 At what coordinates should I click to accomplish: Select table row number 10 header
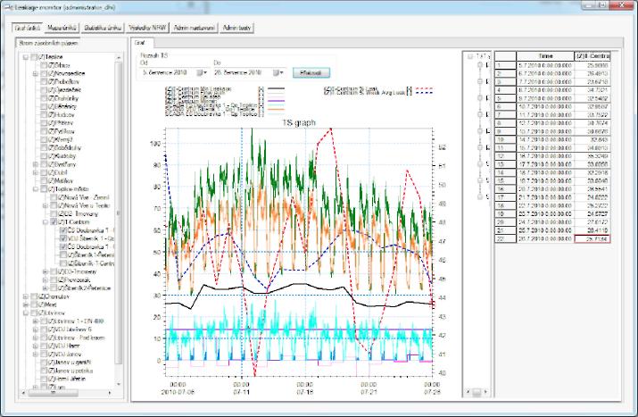pos(505,139)
